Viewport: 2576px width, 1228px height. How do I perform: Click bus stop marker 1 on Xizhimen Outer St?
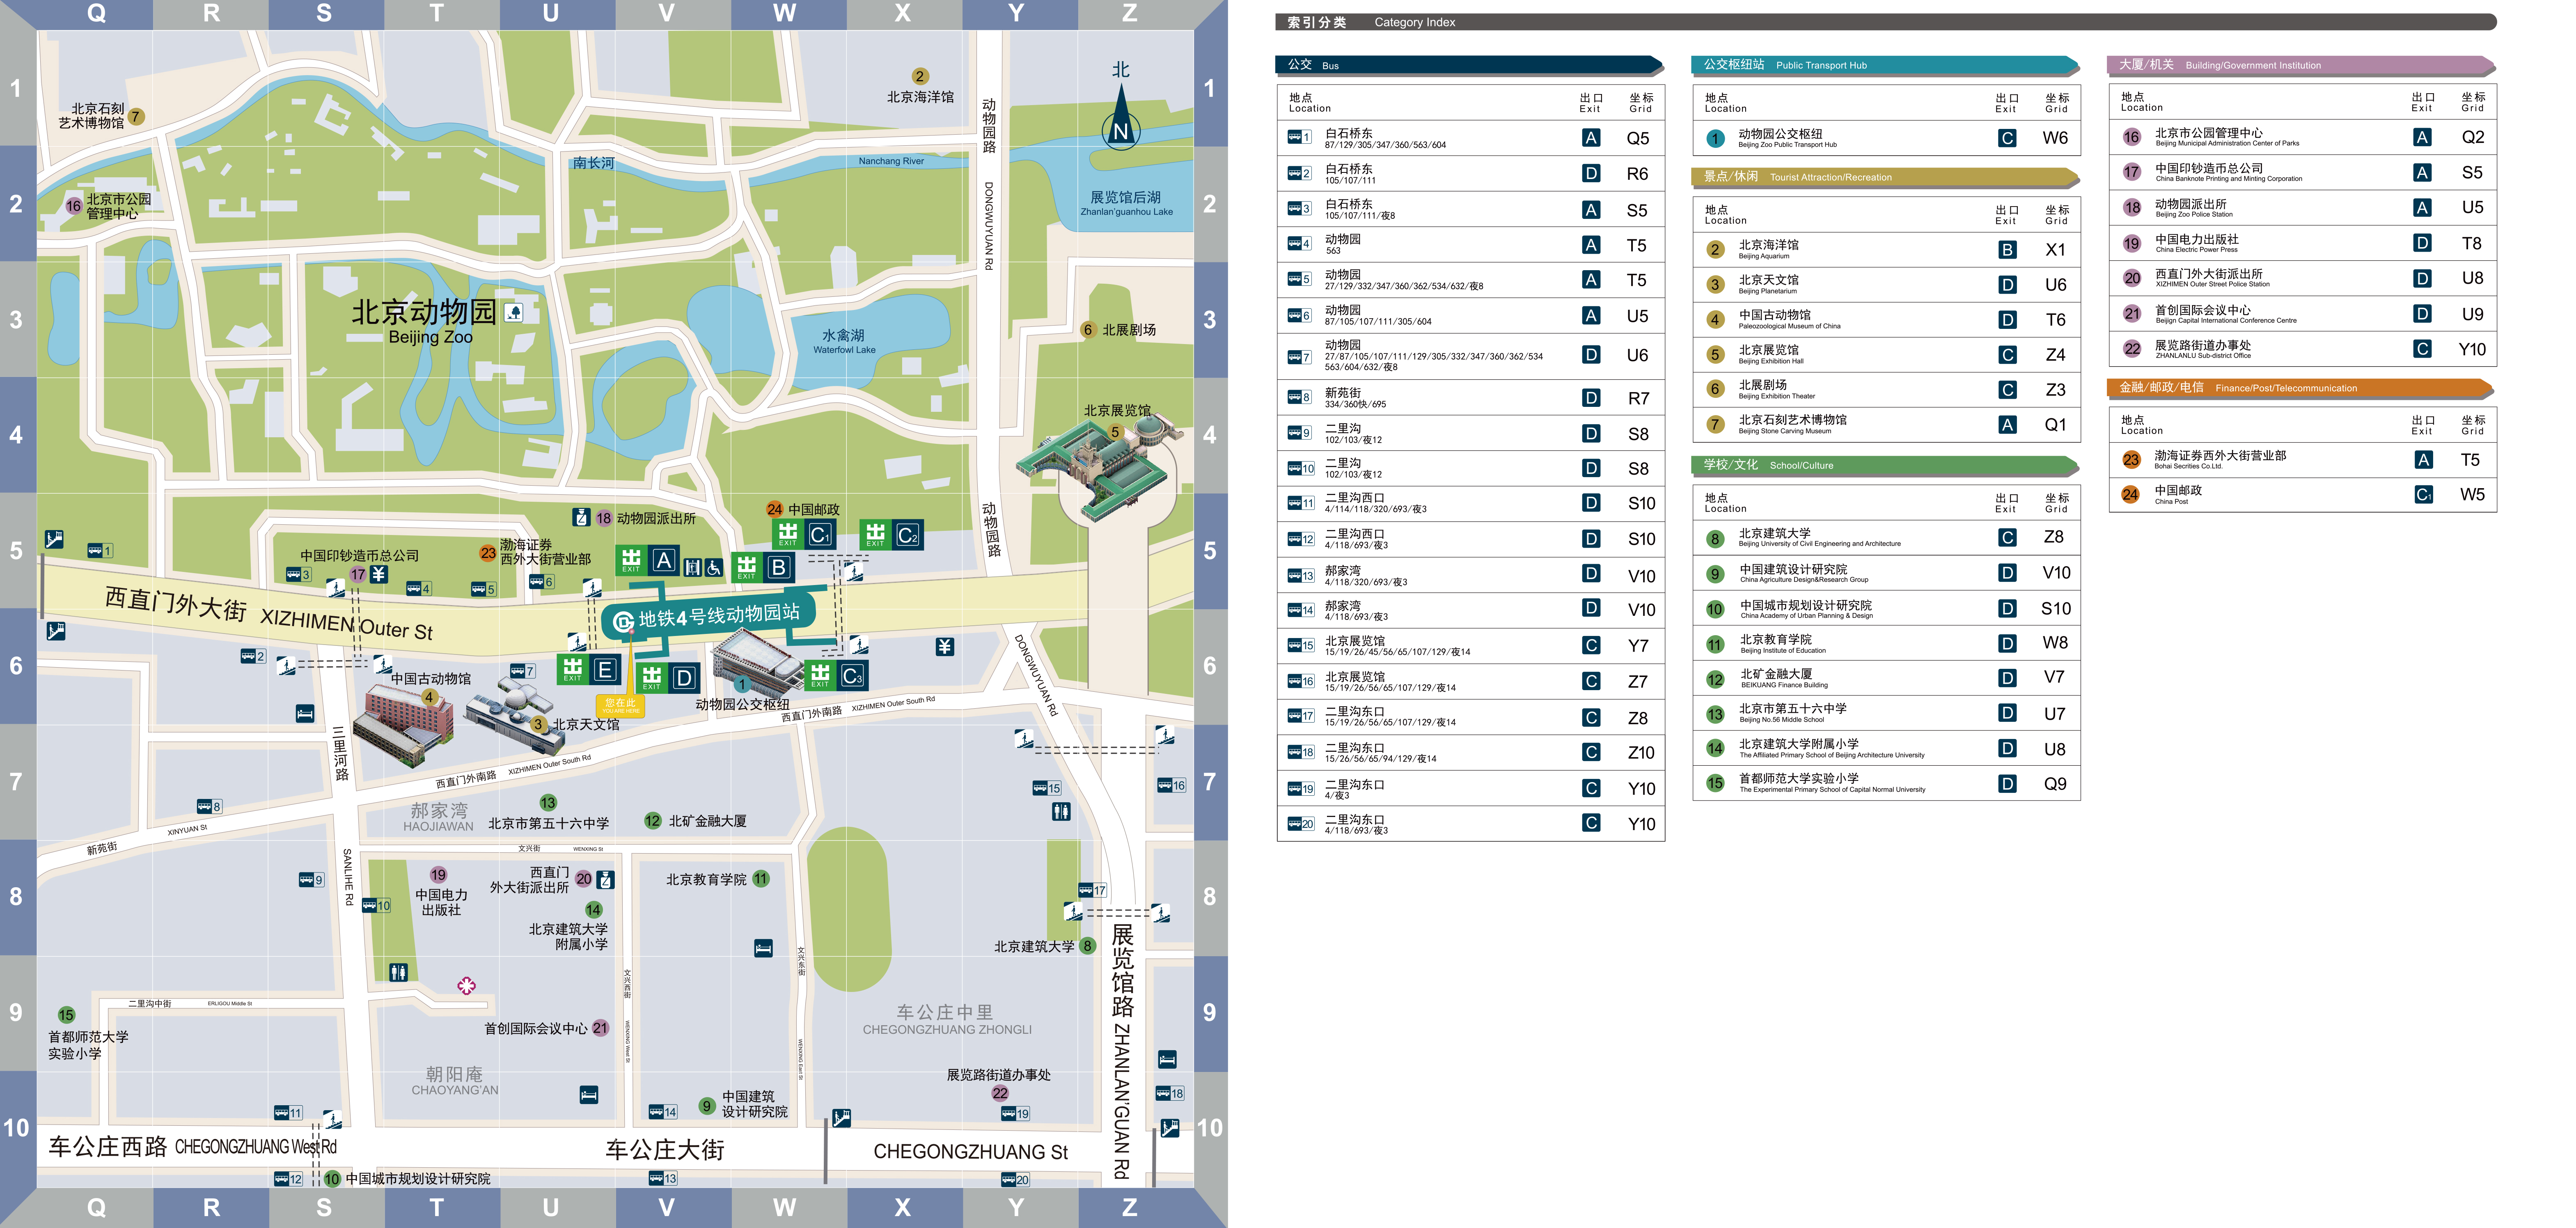pos(100,550)
